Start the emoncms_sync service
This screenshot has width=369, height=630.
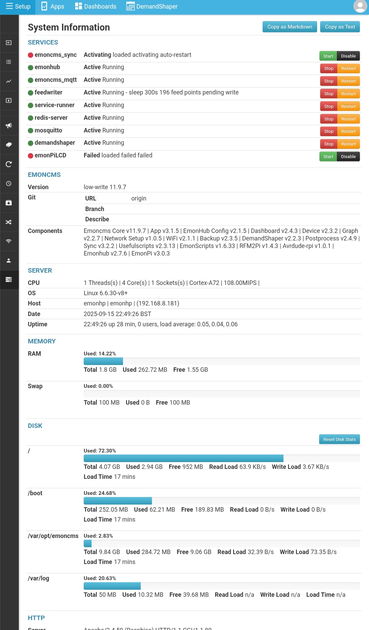[x=328, y=56]
